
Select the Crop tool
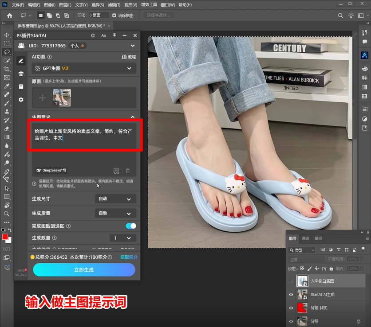[x=7, y=69]
